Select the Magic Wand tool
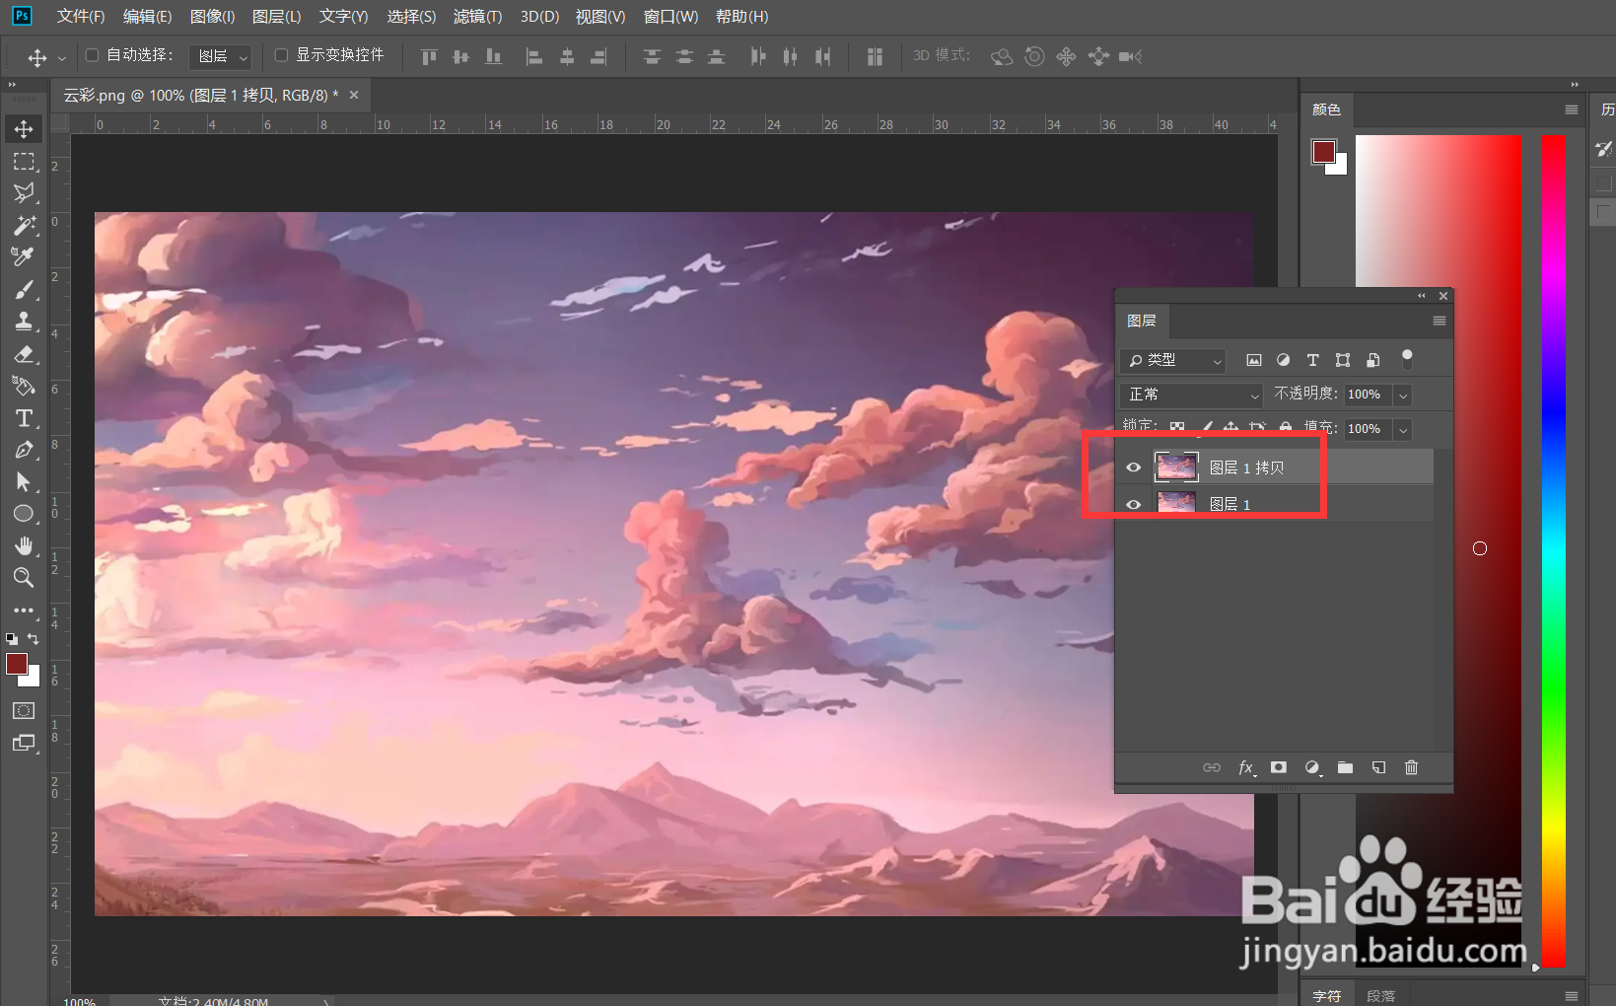1616x1006 pixels. 24,226
